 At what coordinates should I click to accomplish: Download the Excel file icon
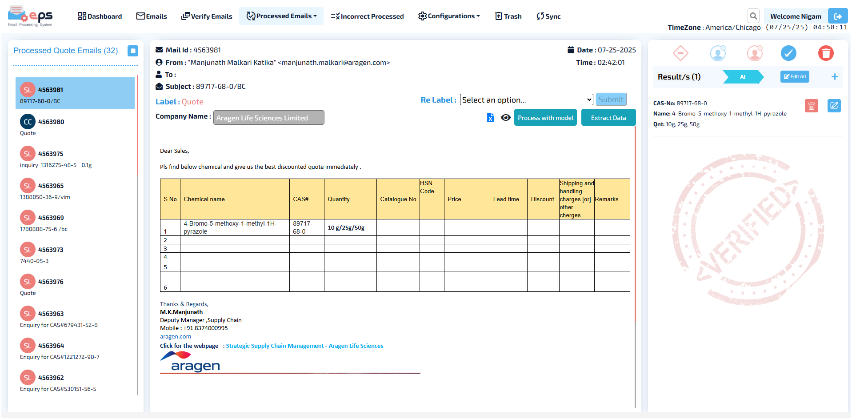[490, 118]
